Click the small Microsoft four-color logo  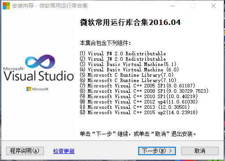click(29, 89)
